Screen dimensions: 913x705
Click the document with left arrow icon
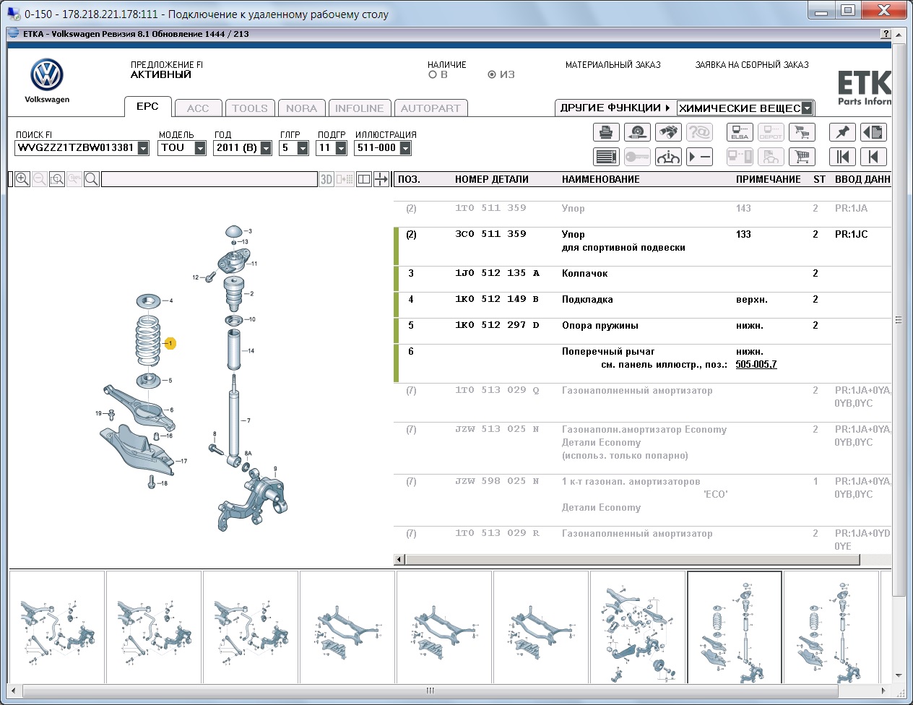(x=873, y=132)
